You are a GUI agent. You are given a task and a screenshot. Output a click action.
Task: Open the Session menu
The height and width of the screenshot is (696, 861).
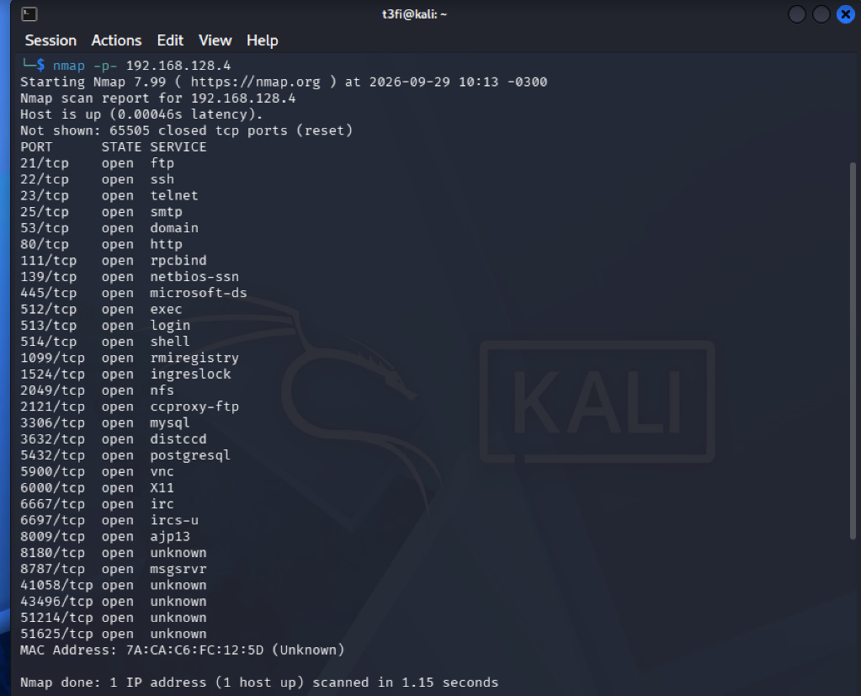pos(50,40)
